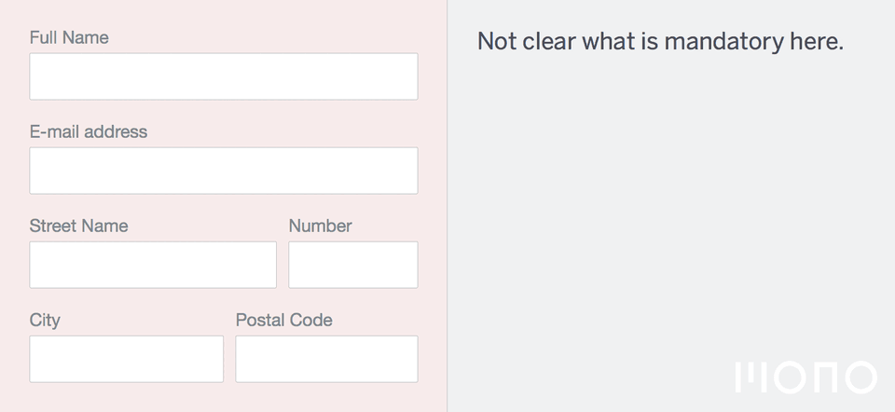Screen dimensions: 895x412
Task: Select the Postal Code input box
Action: click(x=326, y=359)
